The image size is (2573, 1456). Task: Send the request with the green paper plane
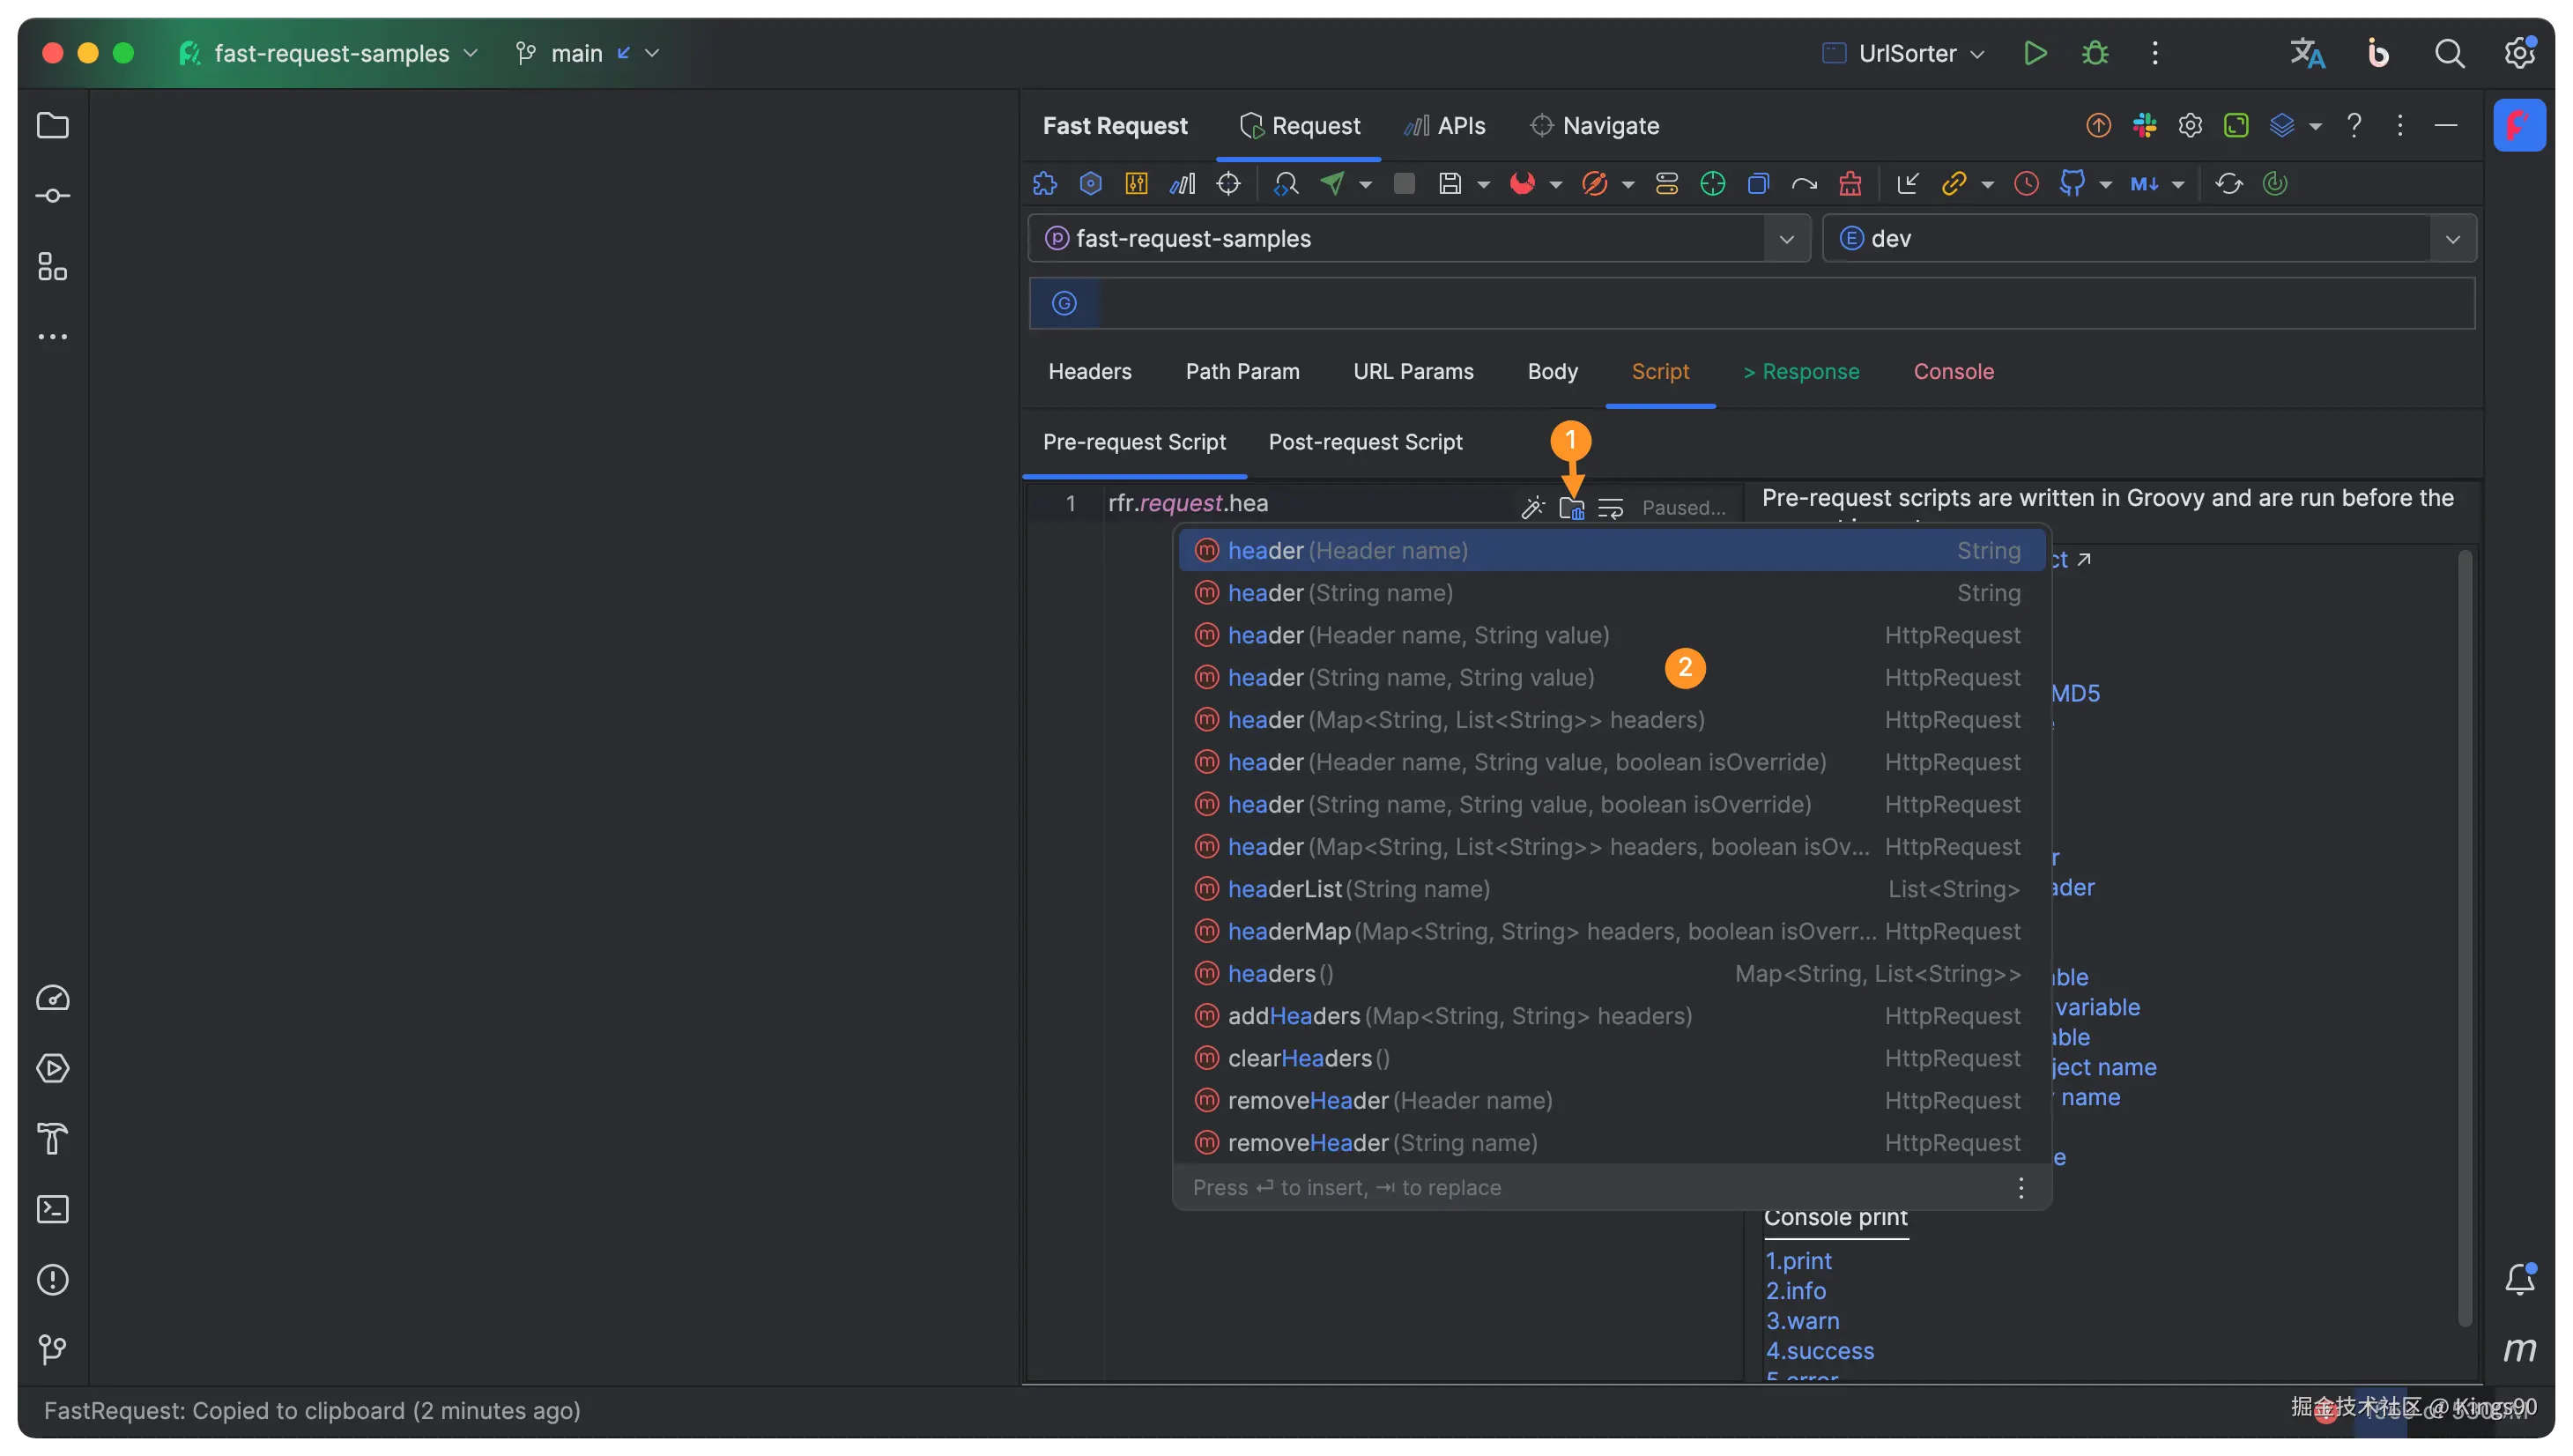pyautogui.click(x=1332, y=183)
